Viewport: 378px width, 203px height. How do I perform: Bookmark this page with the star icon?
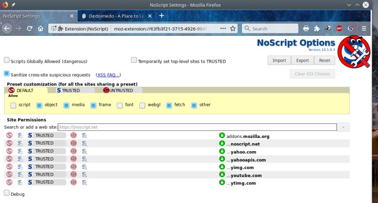click(233, 28)
